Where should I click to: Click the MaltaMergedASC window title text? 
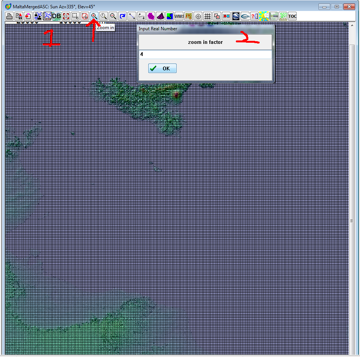click(x=54, y=7)
